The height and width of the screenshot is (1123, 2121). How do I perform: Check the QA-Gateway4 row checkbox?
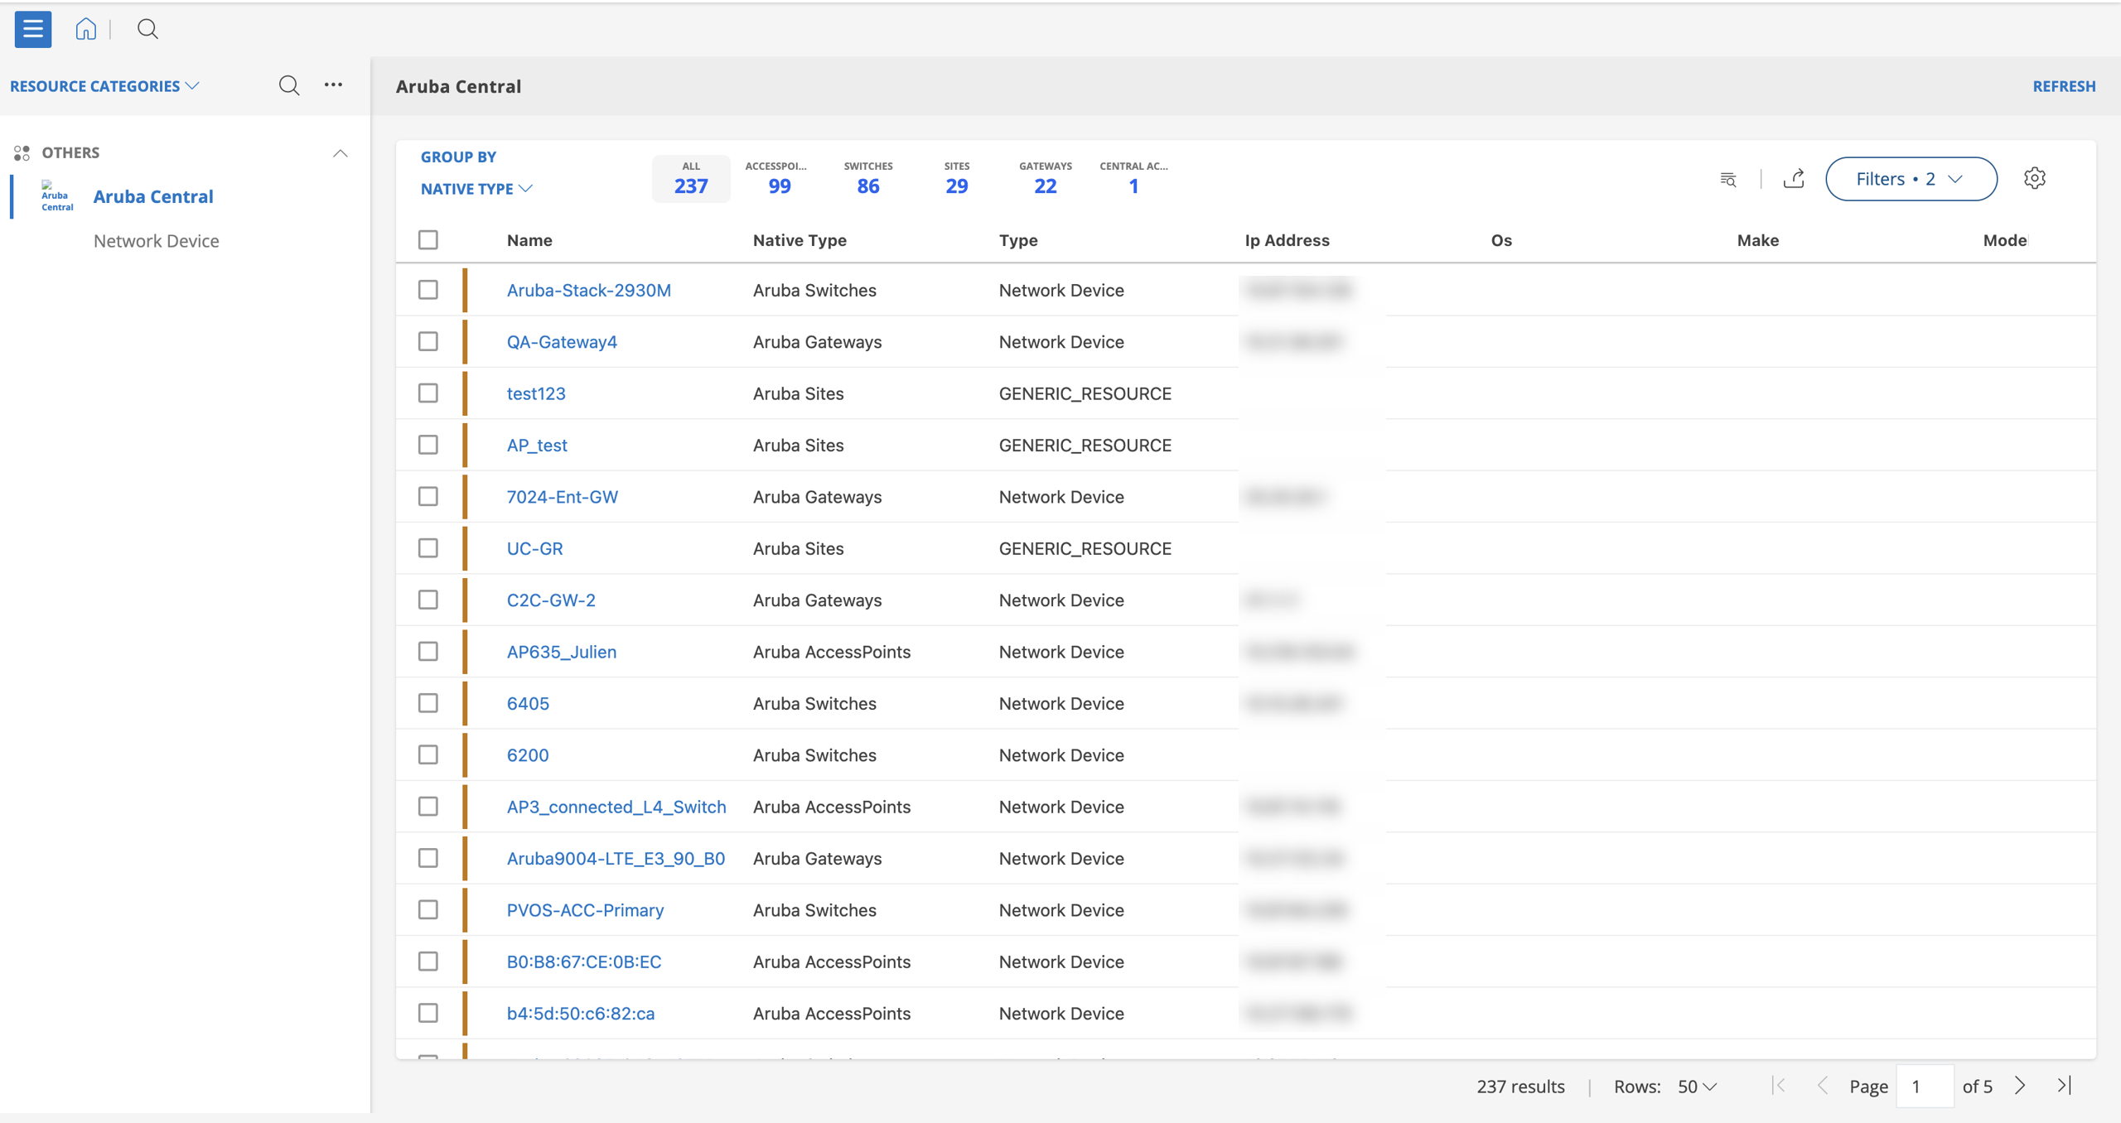(428, 341)
